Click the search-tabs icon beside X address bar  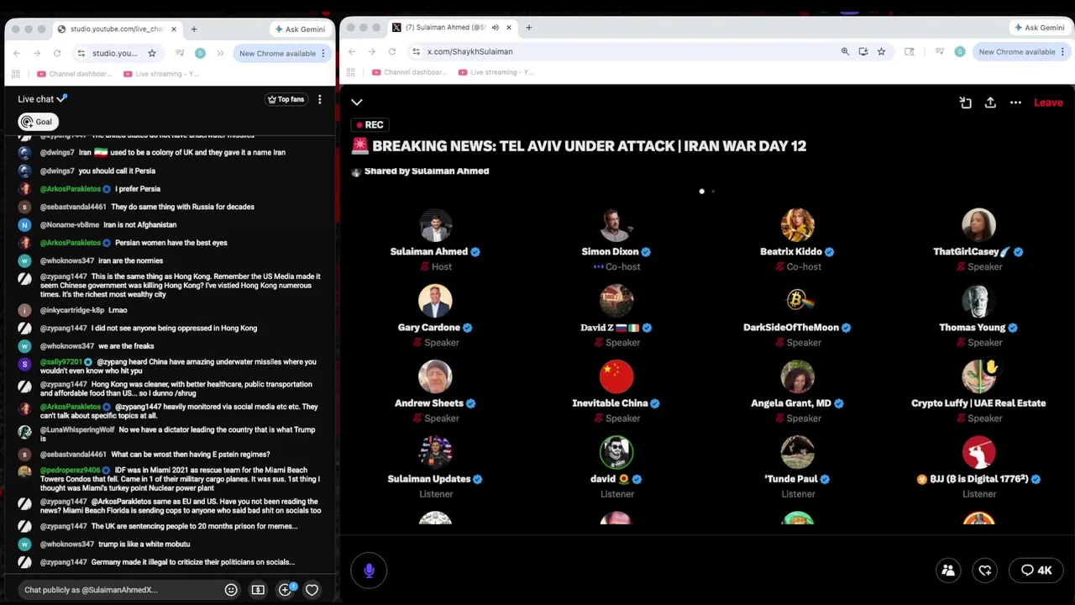click(909, 51)
